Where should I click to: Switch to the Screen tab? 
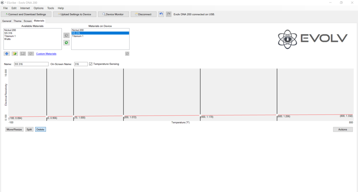click(28, 21)
